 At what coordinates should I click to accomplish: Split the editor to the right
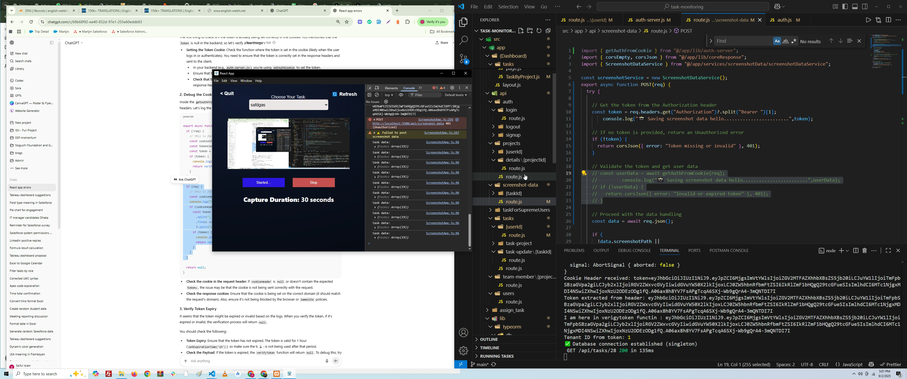pos(888,20)
